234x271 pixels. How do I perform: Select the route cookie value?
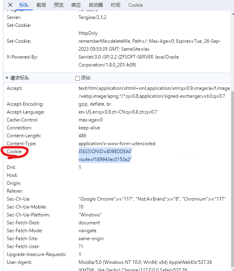coord(105,159)
